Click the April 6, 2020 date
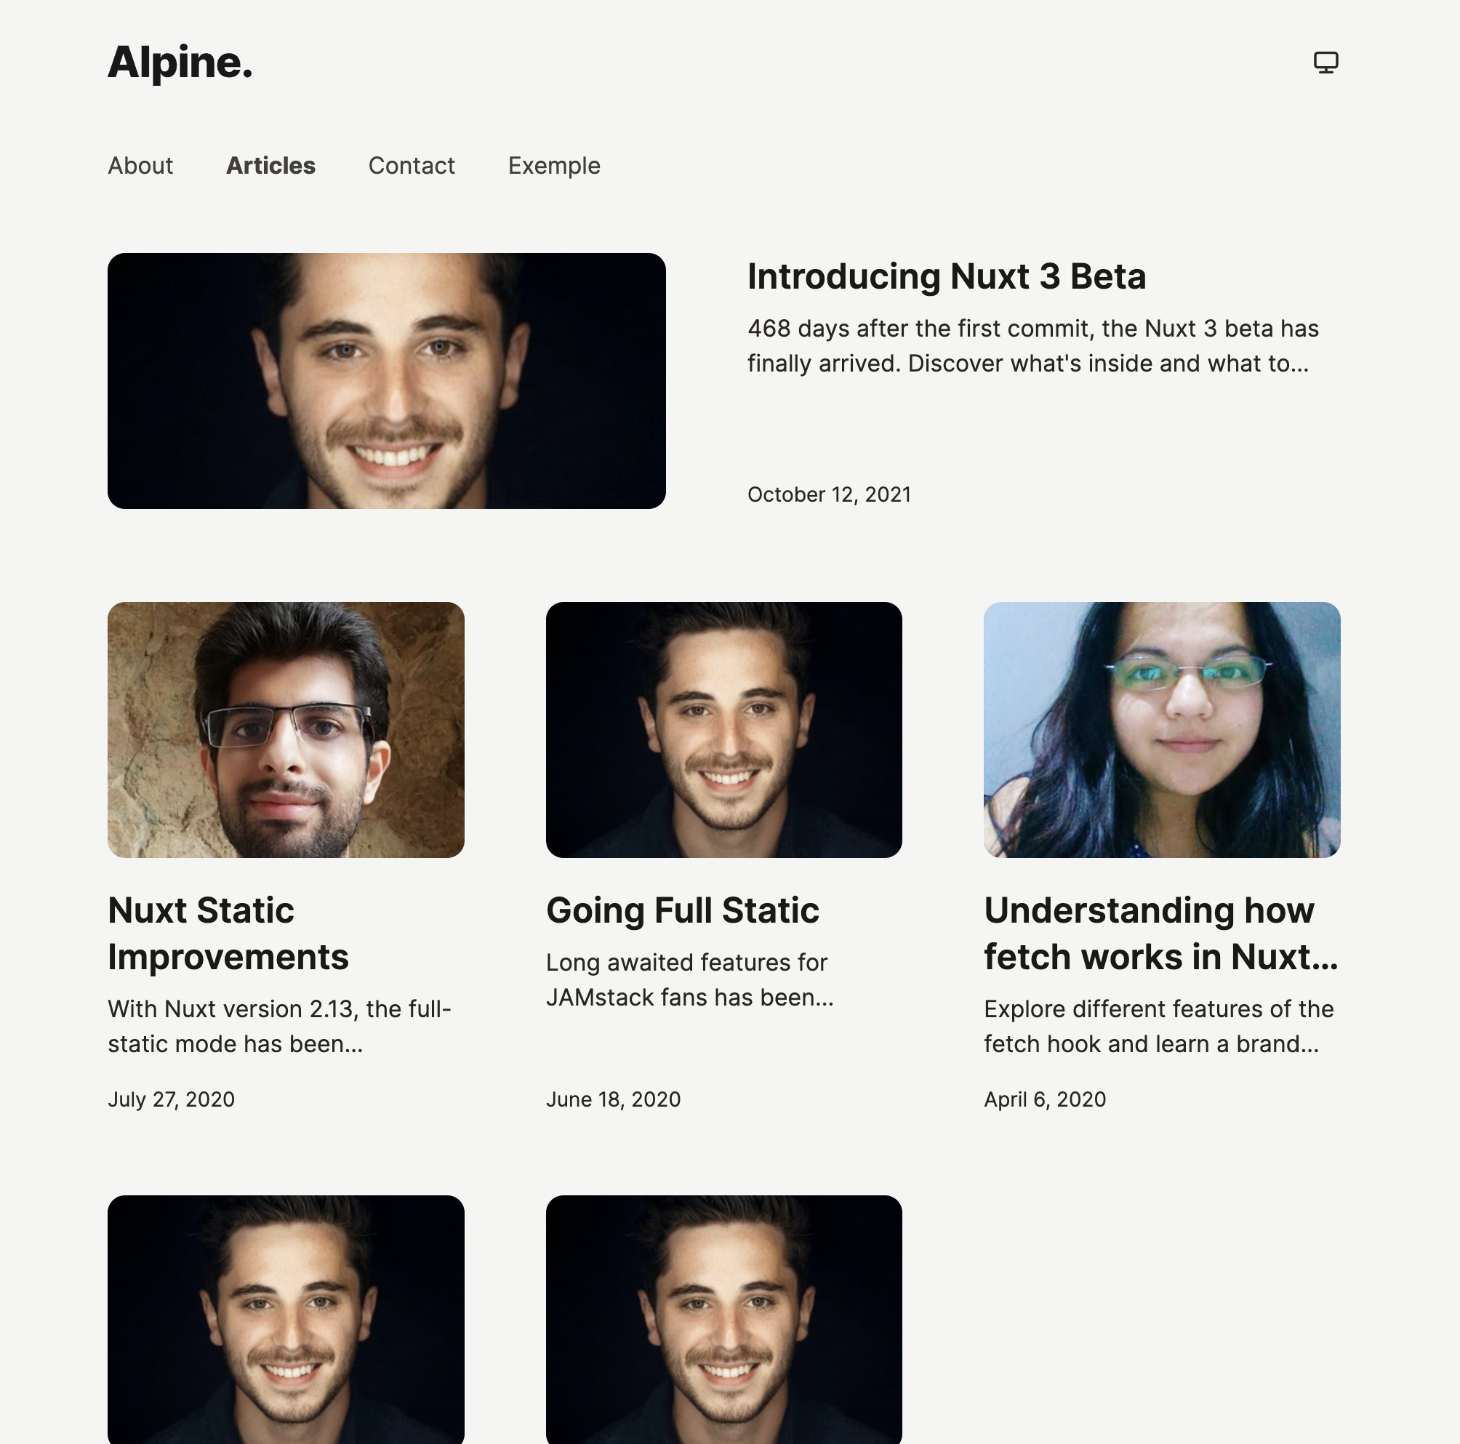 [x=1044, y=1099]
